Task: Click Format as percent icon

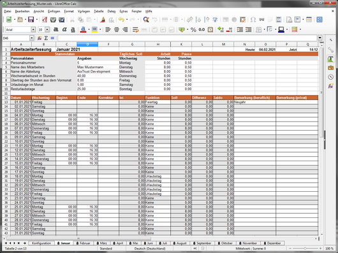Action: tap(193, 29)
